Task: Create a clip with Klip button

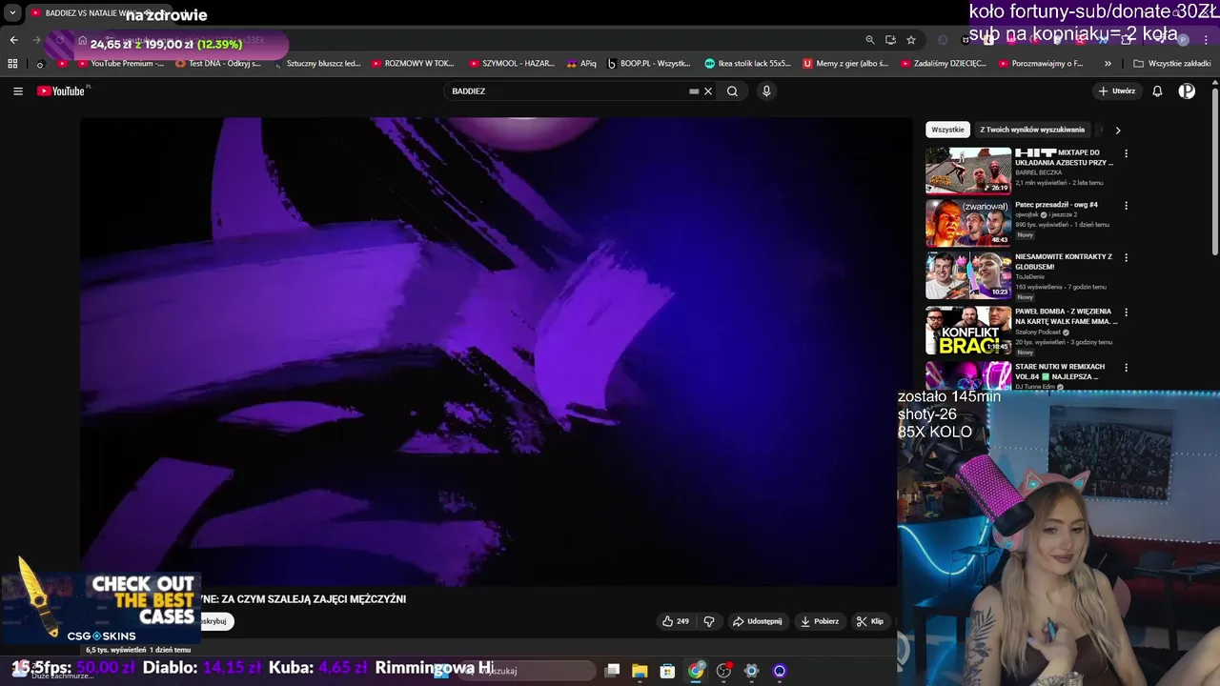Action: pos(870,621)
